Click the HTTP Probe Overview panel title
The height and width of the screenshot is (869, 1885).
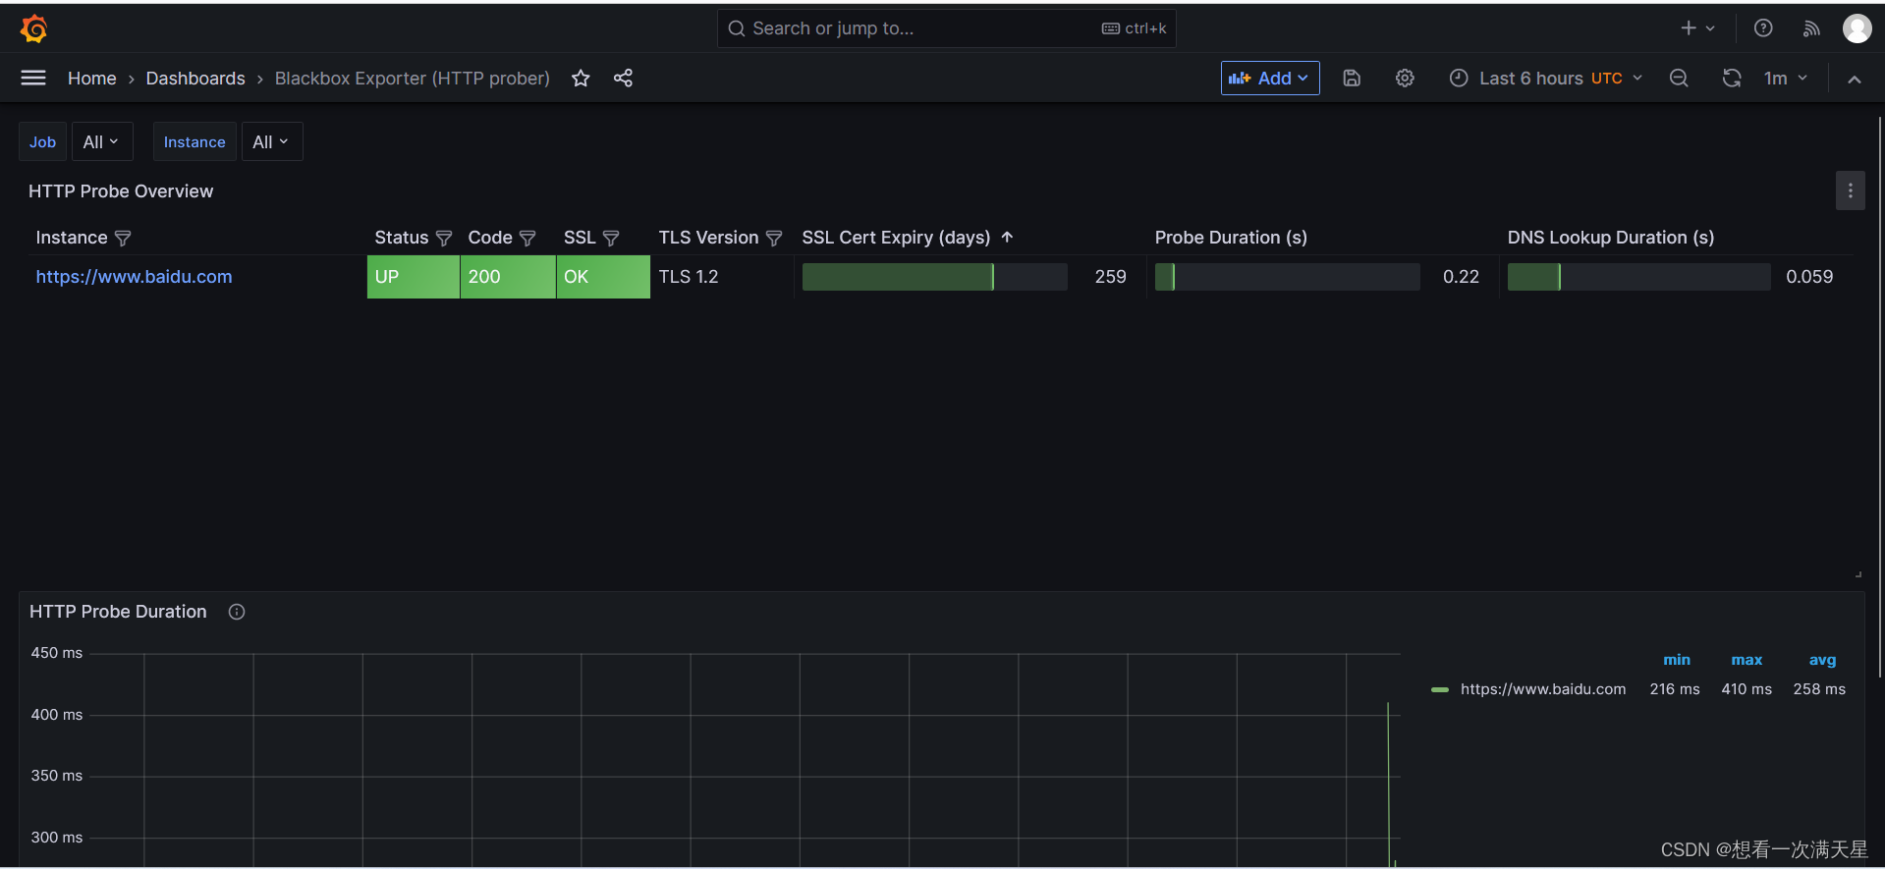121,191
